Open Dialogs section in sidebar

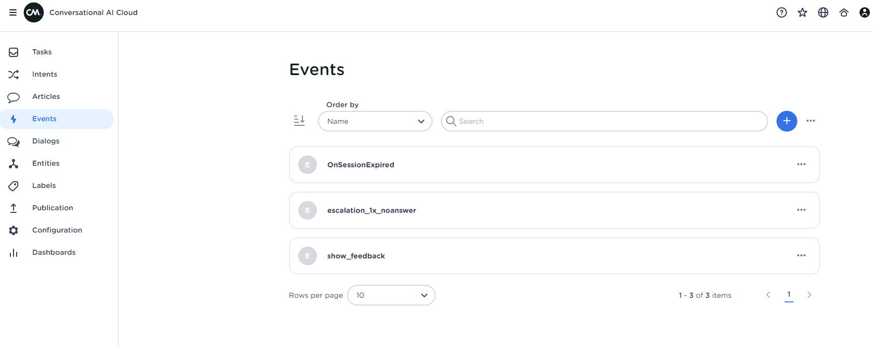(46, 141)
